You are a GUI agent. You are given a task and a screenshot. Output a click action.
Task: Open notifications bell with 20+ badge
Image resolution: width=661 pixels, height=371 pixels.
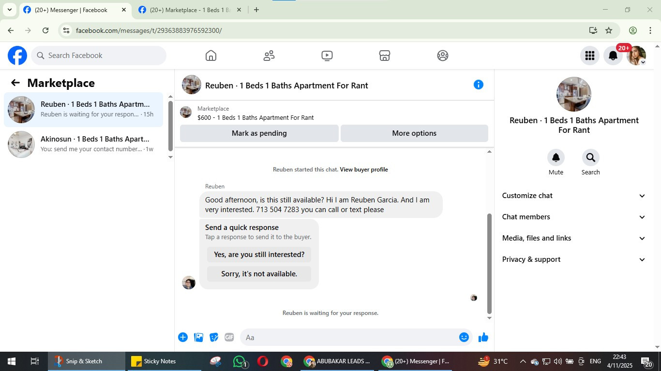[x=613, y=56]
